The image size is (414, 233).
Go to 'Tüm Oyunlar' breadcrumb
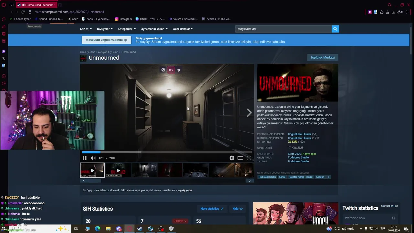87,52
